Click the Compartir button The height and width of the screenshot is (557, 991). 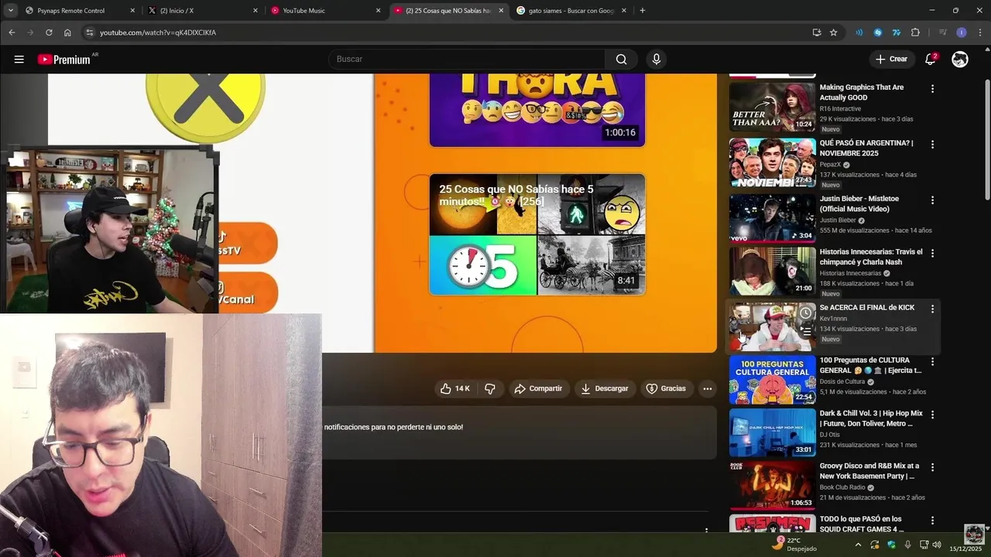point(538,388)
